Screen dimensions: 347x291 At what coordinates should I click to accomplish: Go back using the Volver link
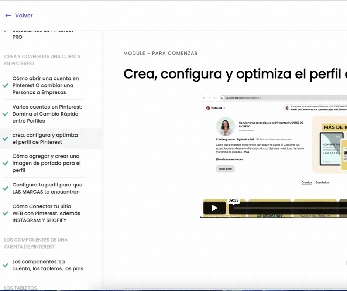[24, 16]
